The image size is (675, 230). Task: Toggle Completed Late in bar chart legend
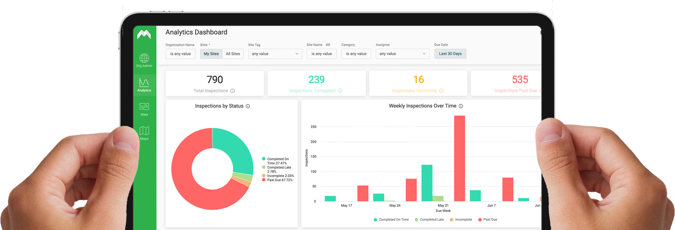(x=429, y=219)
